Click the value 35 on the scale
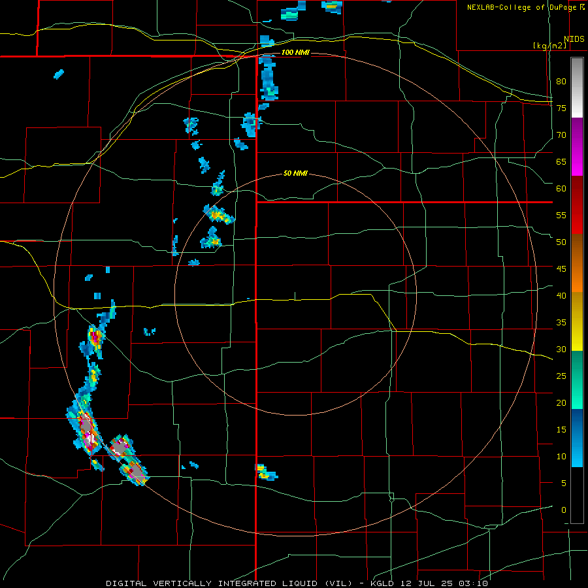 [x=561, y=323]
